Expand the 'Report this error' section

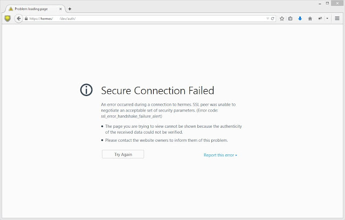tap(220, 155)
